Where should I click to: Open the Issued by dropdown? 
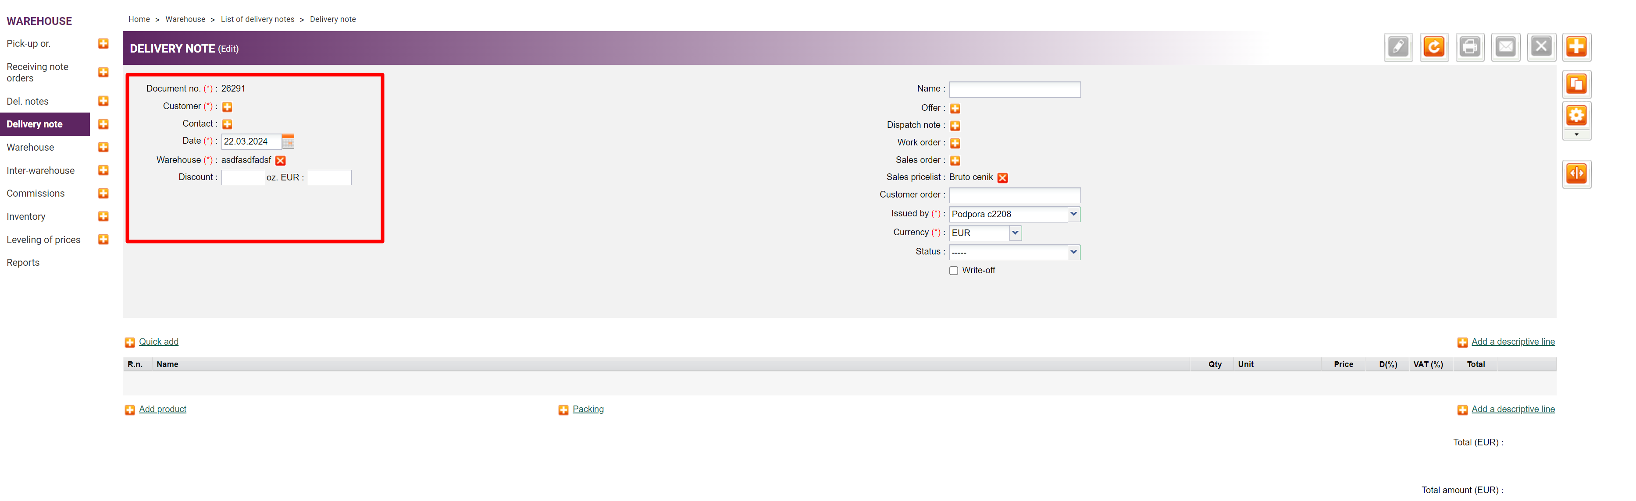[x=1073, y=214]
